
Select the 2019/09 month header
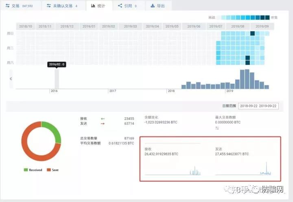pyautogui.click(x=262, y=26)
